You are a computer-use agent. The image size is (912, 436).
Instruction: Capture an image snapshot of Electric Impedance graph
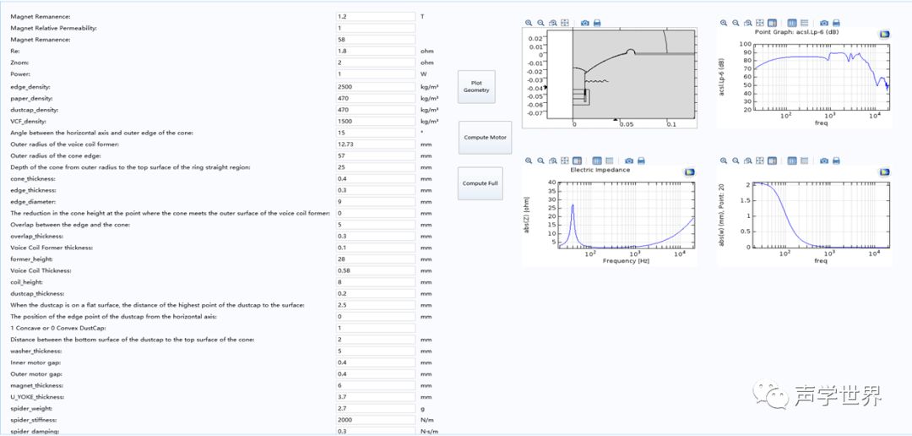(x=629, y=161)
